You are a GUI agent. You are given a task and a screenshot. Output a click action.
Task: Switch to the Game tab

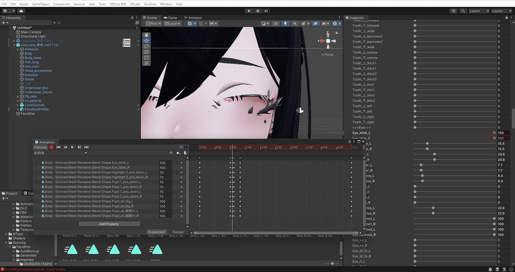(170, 18)
